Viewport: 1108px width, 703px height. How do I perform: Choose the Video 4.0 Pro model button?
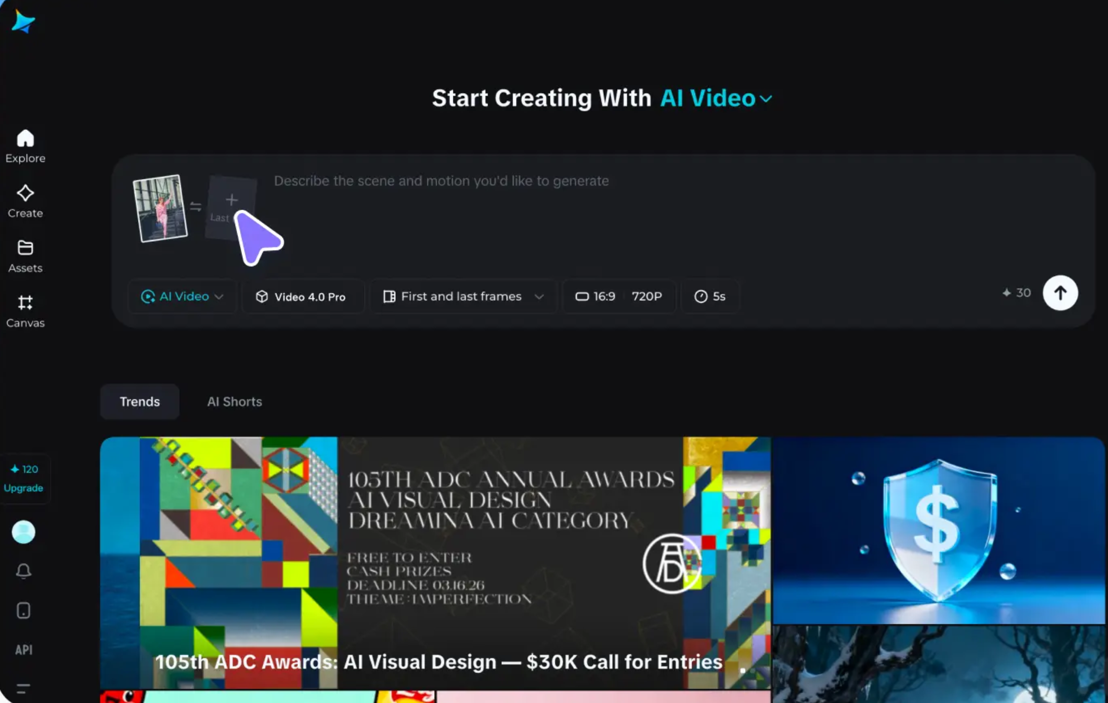coord(301,296)
